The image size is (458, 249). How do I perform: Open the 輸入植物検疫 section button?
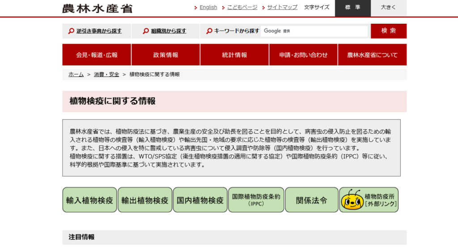click(x=89, y=200)
